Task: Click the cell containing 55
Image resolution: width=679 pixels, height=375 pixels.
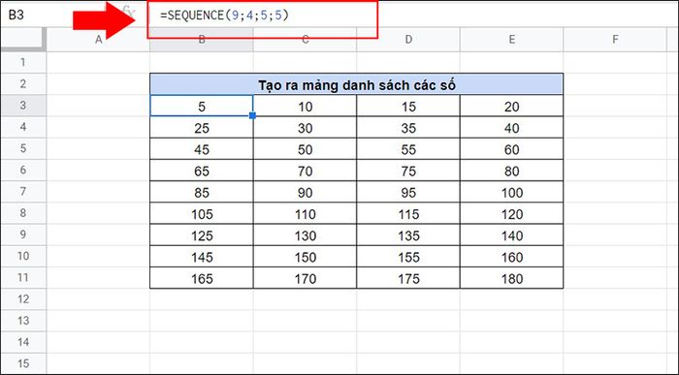Action: click(408, 149)
